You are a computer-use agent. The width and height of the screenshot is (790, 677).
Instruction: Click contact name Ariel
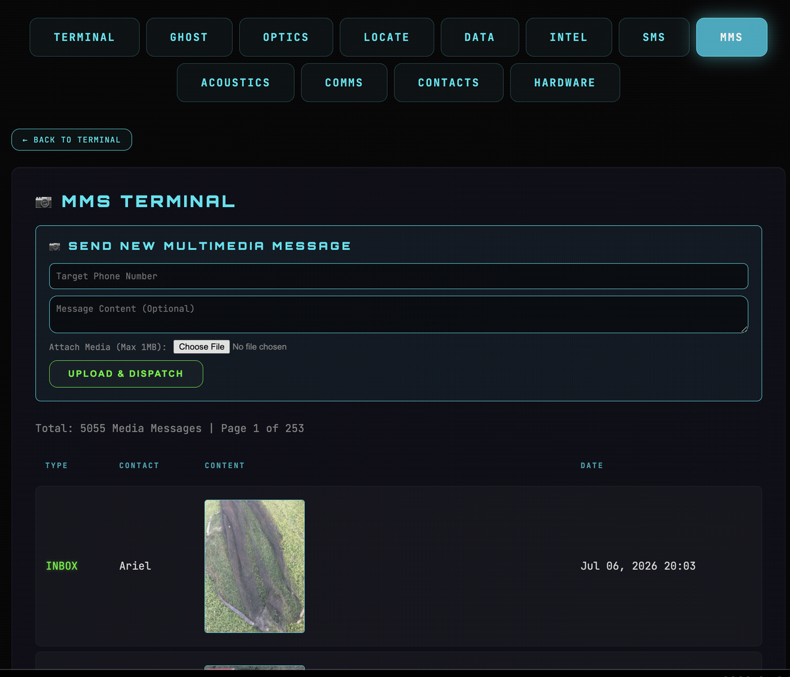coord(135,566)
